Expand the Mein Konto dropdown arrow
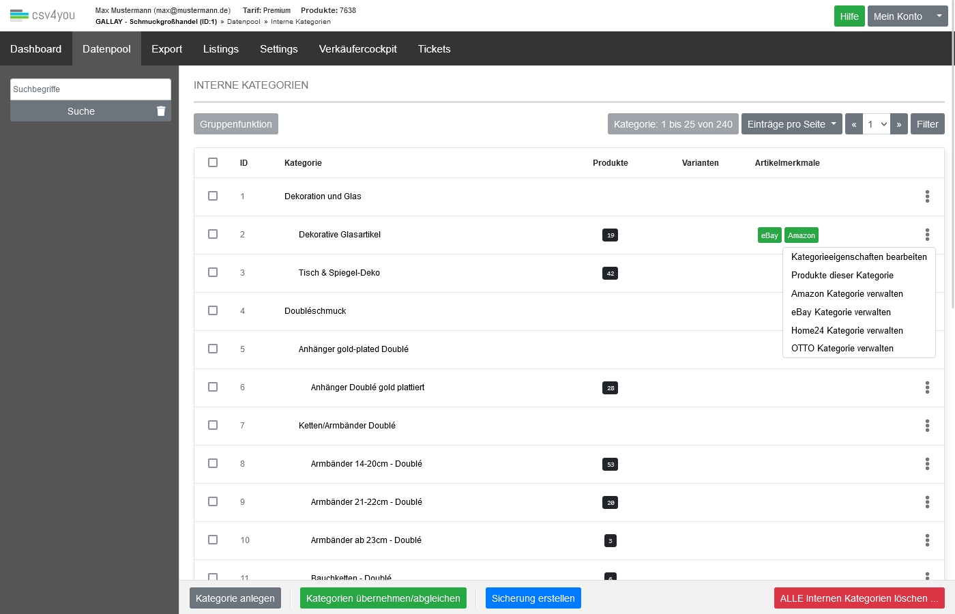Image resolution: width=955 pixels, height=614 pixels. (x=939, y=16)
